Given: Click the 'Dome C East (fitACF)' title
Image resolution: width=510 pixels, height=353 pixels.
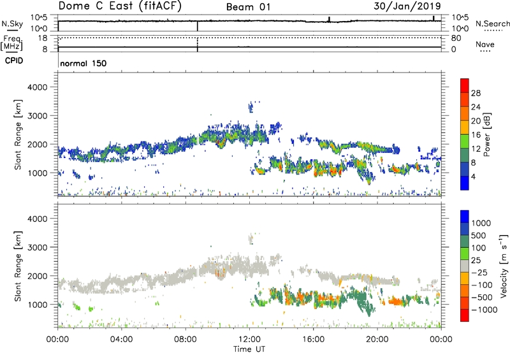Looking at the screenshot, I should [x=120, y=6].
